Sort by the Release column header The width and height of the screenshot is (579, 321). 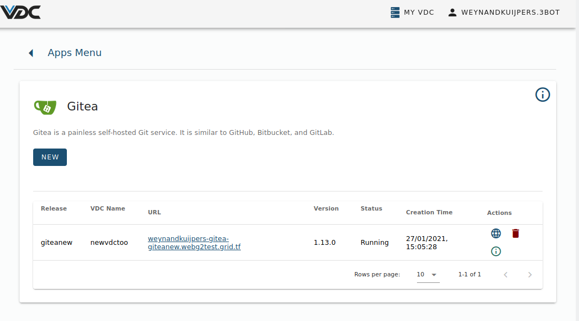(x=53, y=208)
